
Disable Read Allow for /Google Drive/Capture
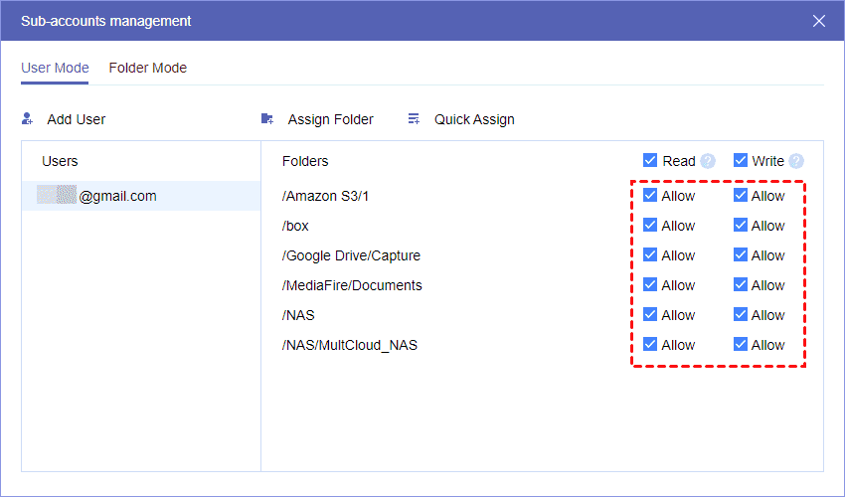(650, 255)
